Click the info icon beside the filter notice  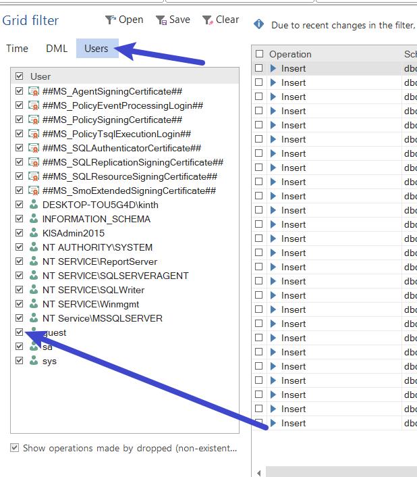[x=258, y=24]
